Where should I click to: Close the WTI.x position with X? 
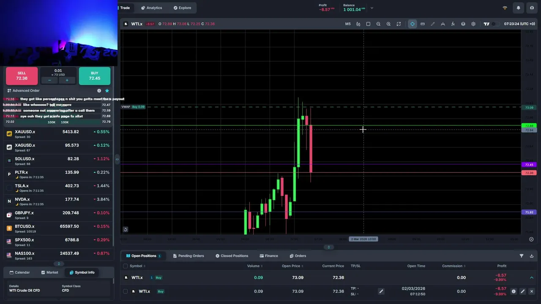coord(532,291)
